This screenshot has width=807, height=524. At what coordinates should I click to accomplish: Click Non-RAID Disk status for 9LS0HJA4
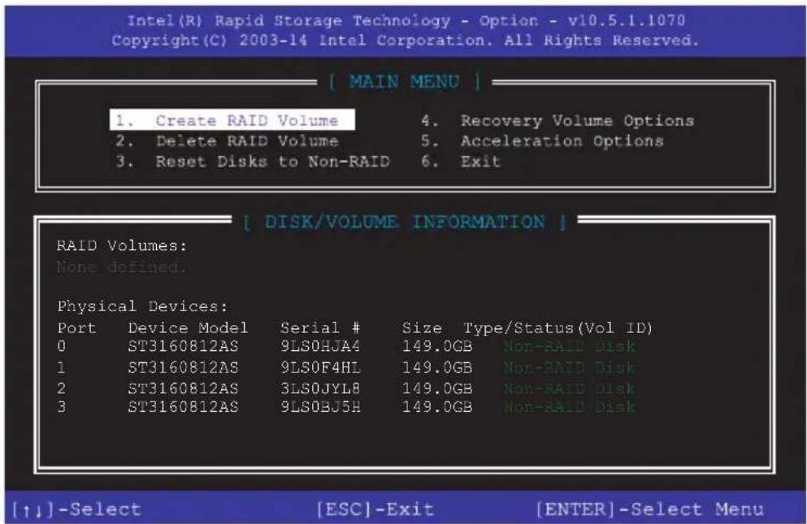pyautogui.click(x=569, y=346)
